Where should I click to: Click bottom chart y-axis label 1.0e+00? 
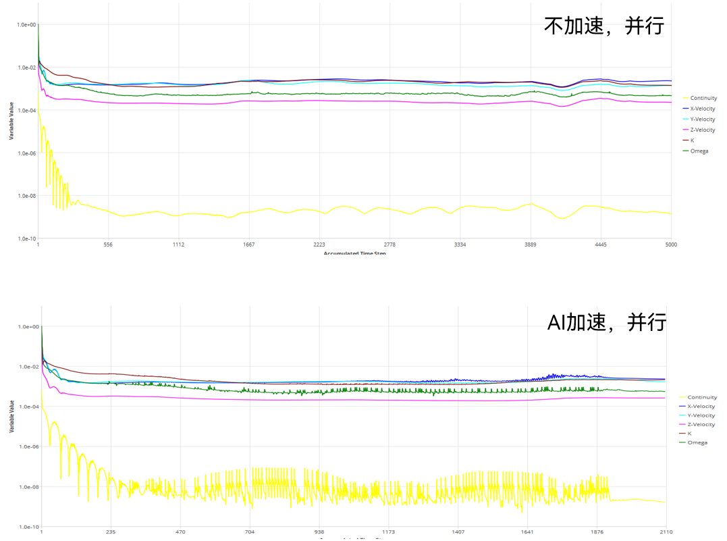(x=29, y=327)
